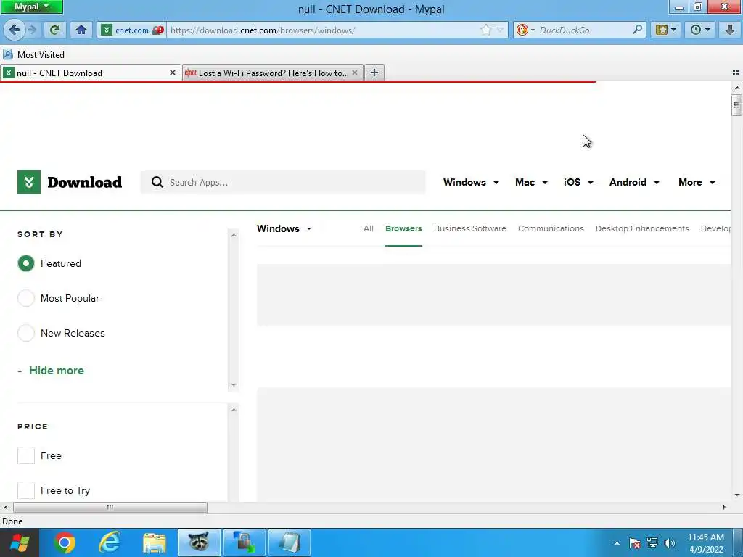Click the notepad taskbar icon
743x557 pixels.
[290, 542]
